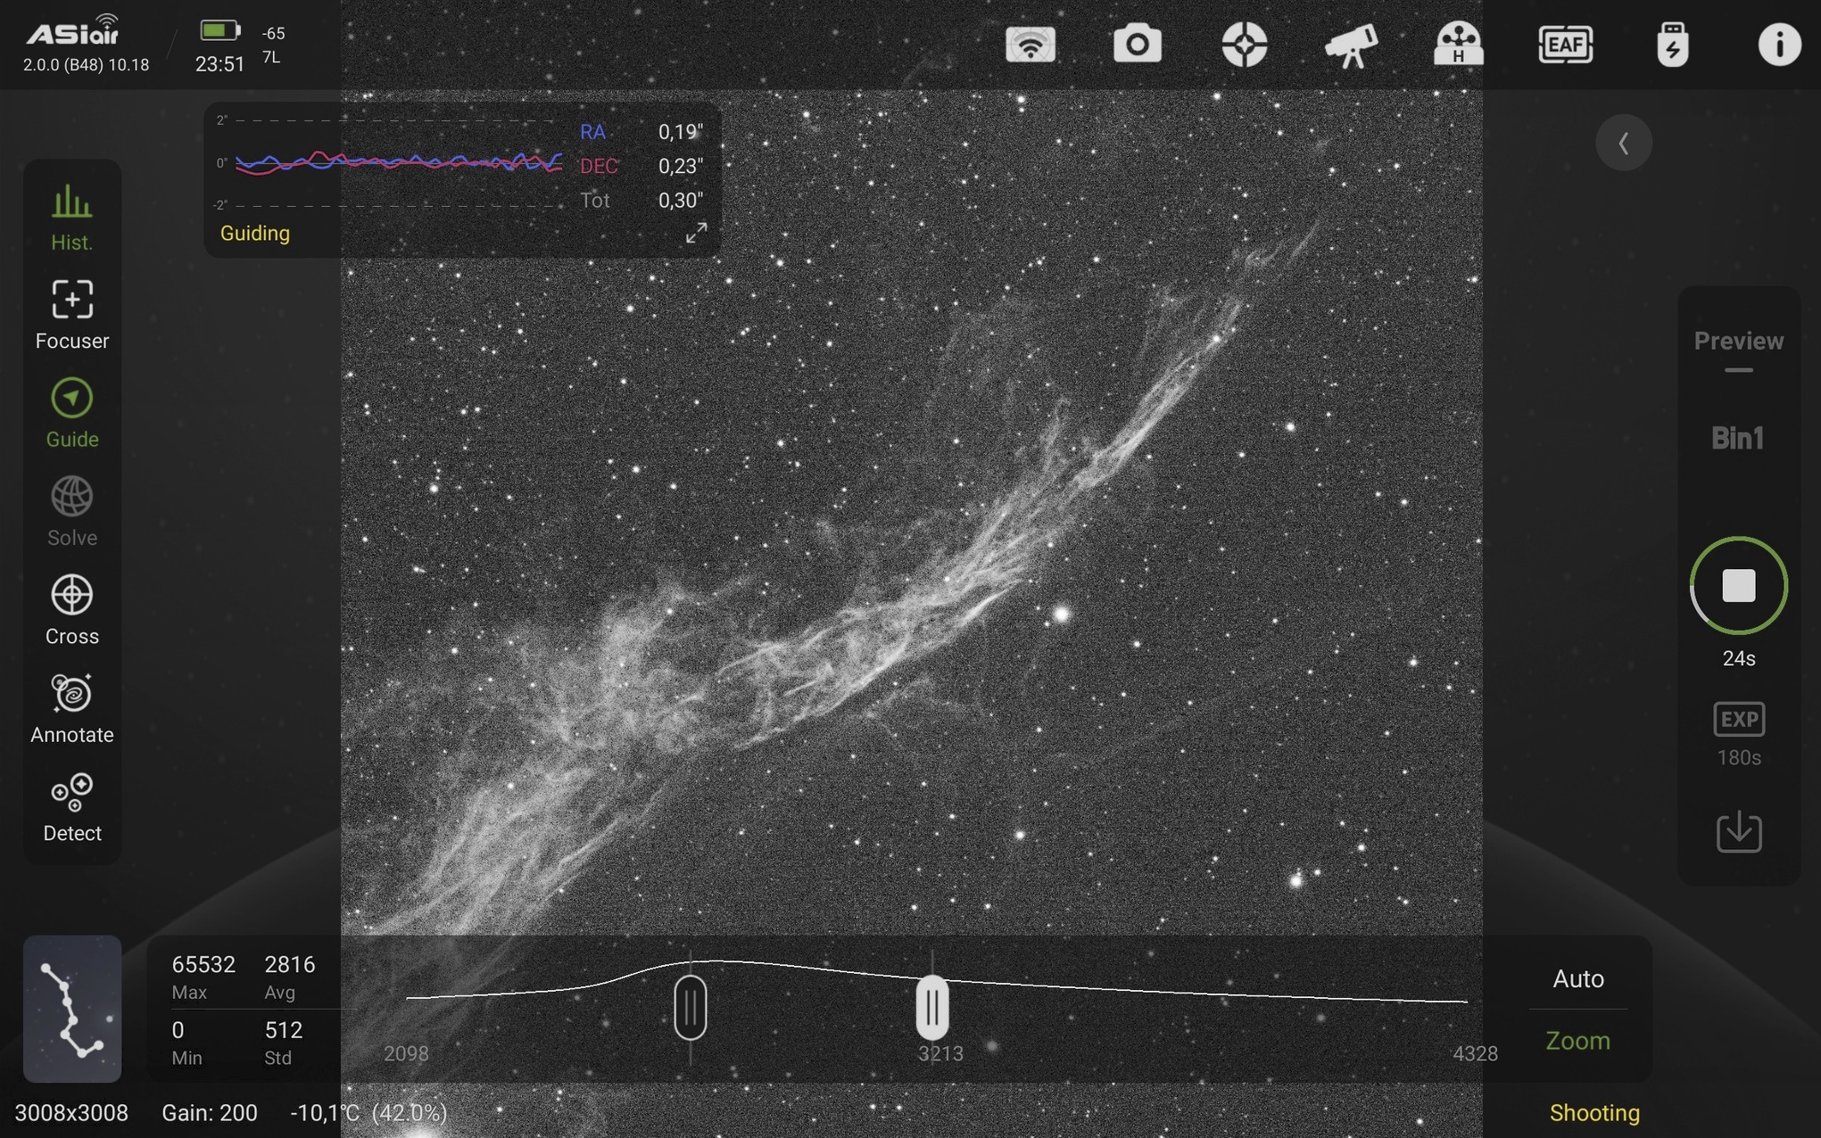The width and height of the screenshot is (1821, 1138).
Task: Open the Wi-Fi settings icon
Action: [x=1030, y=44]
